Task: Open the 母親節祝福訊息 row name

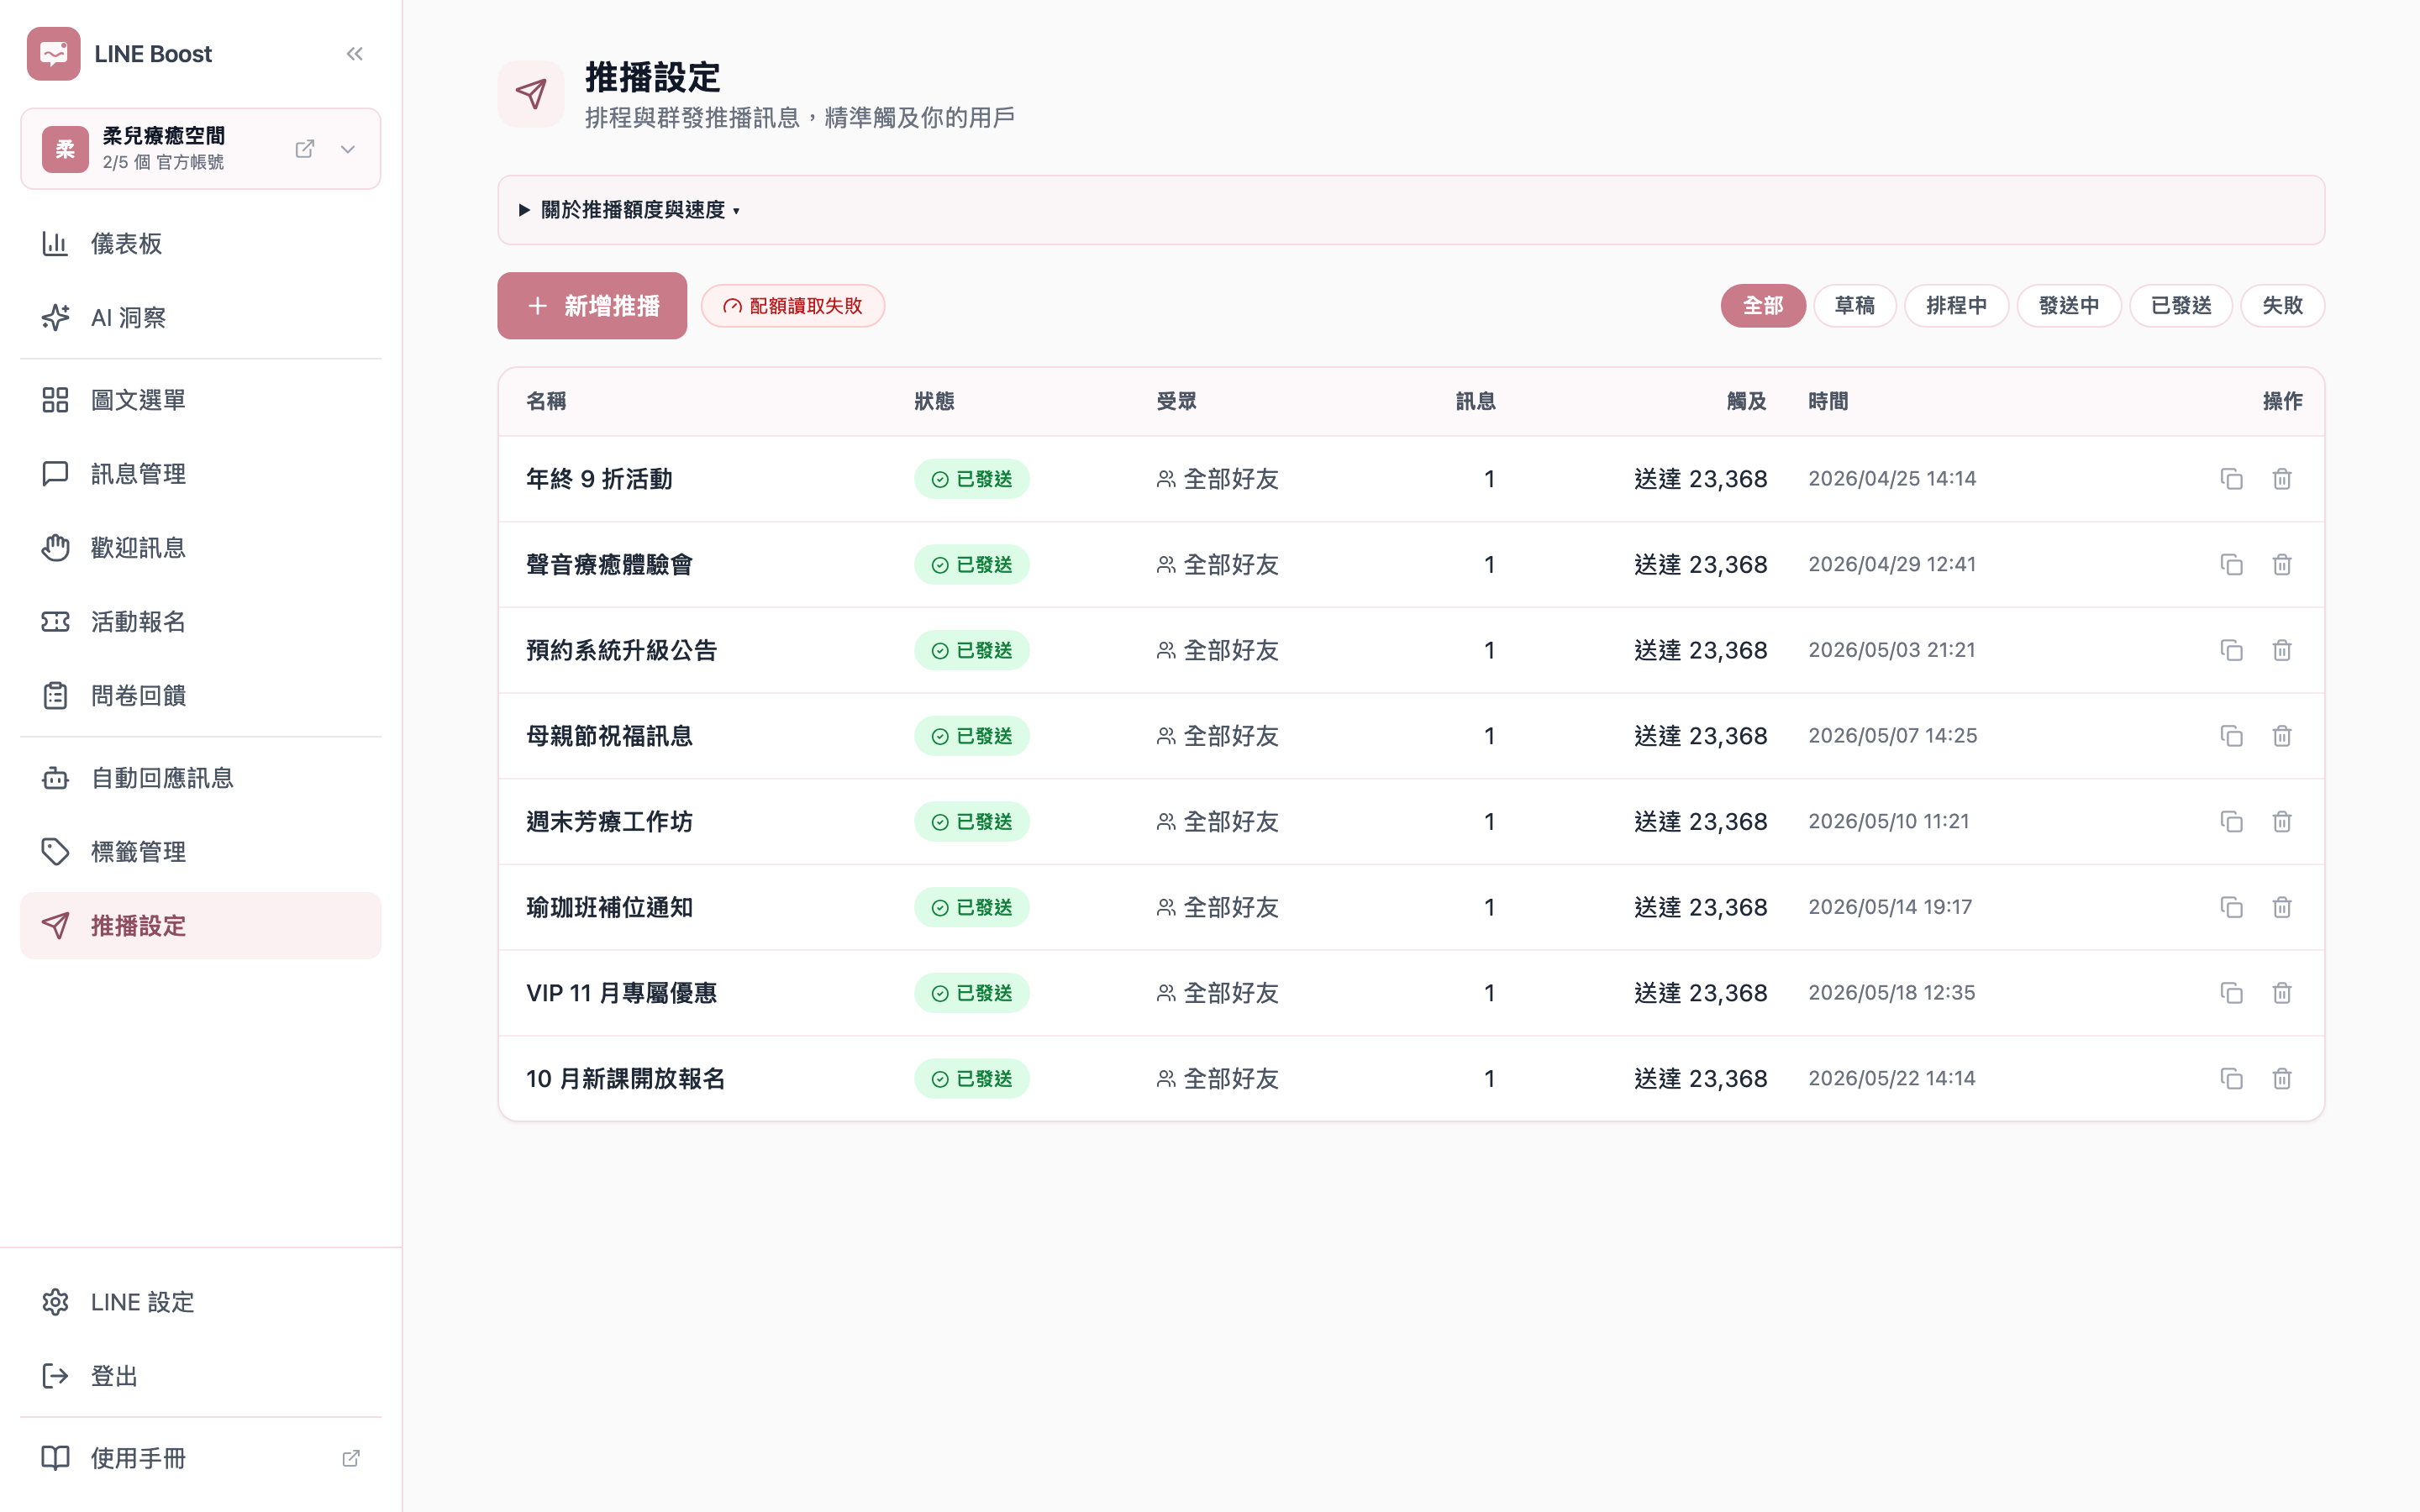Action: pyautogui.click(x=610, y=736)
